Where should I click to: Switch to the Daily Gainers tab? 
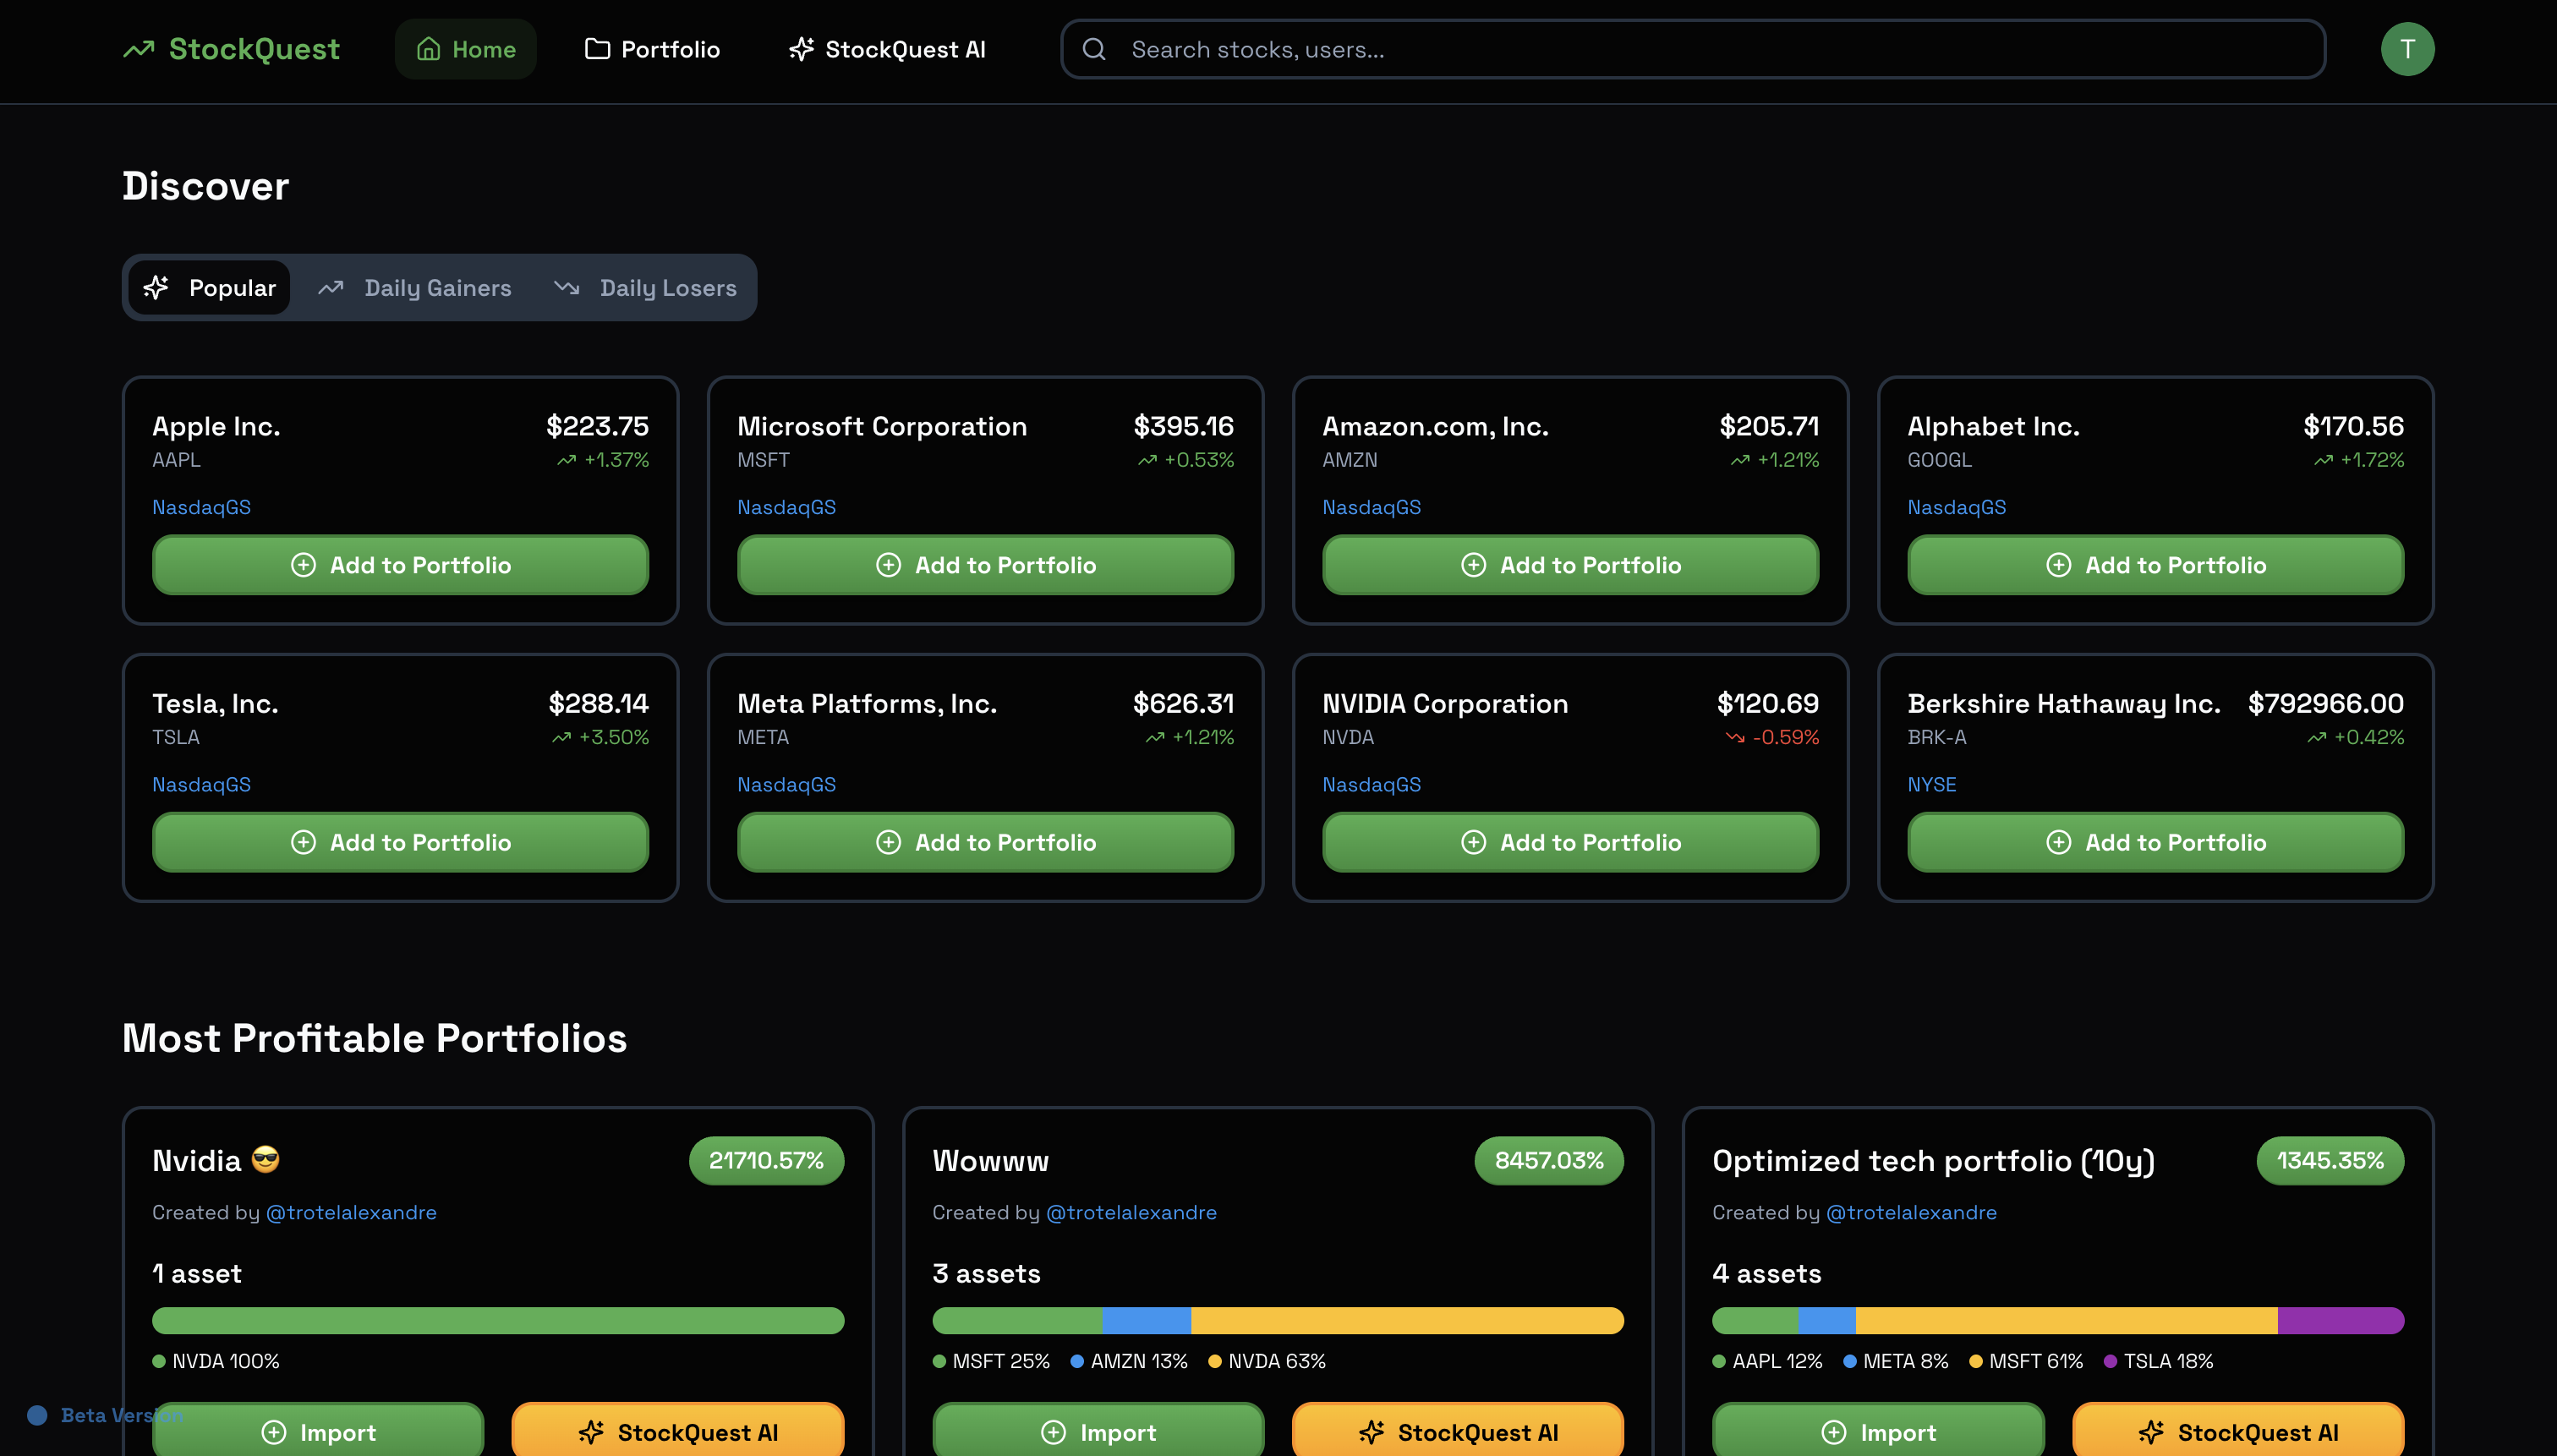[415, 288]
